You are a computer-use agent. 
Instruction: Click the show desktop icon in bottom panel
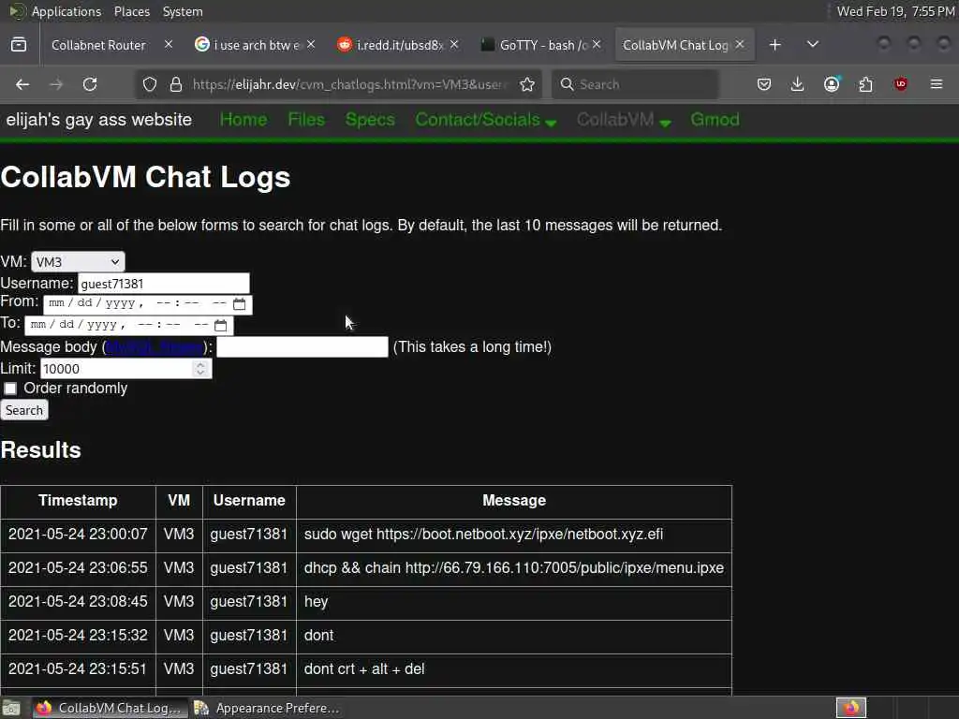click(11, 708)
